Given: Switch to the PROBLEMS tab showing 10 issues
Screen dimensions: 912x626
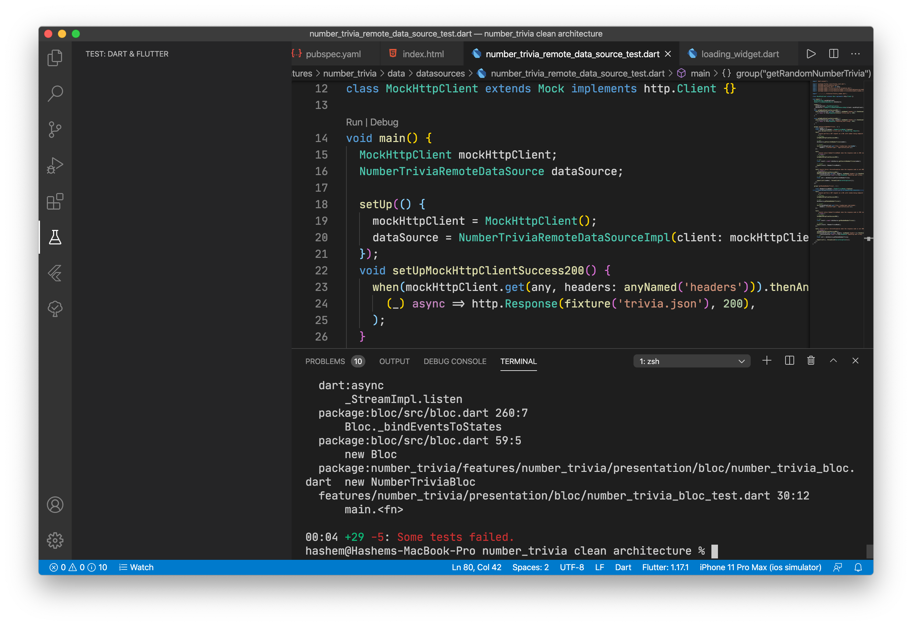Looking at the screenshot, I should 326,361.
